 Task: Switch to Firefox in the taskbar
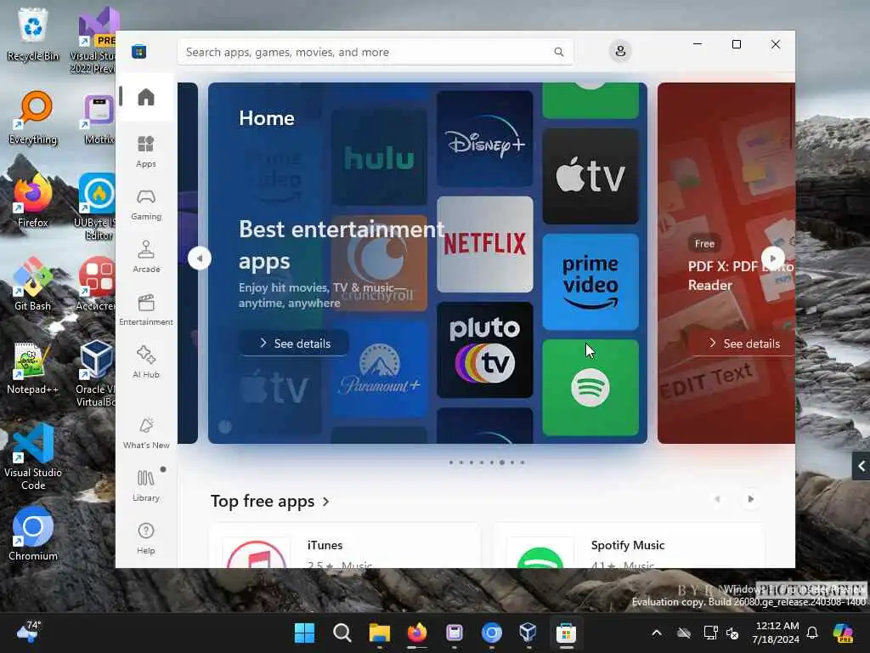[416, 633]
